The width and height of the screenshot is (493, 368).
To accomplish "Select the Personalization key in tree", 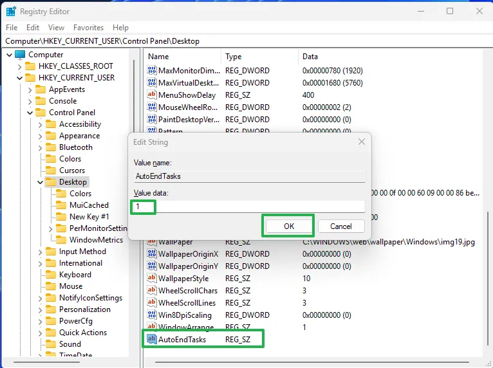I will [84, 309].
